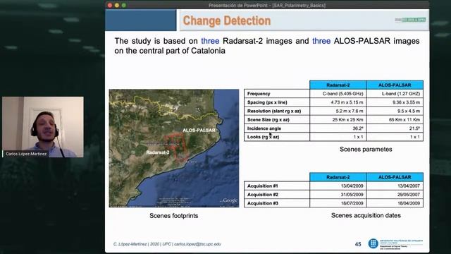Click the 'Scenes acquisition dates' caption
The image size is (451, 254).
(x=366, y=215)
